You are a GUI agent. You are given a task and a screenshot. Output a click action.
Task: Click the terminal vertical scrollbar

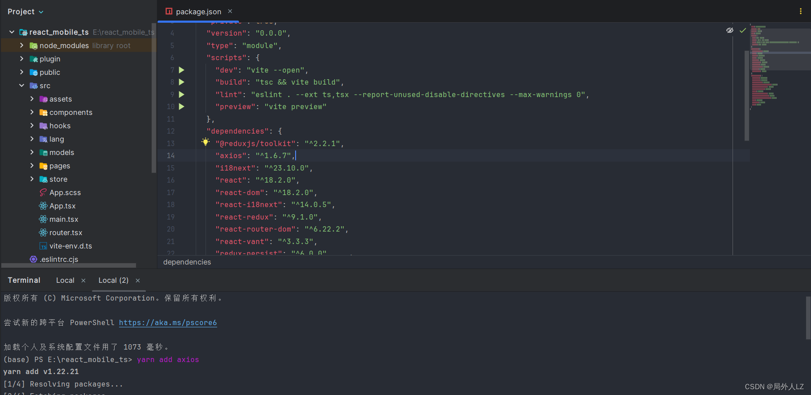pos(808,318)
